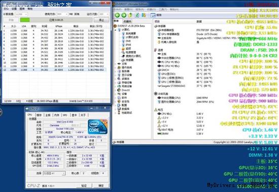Click the 网络设备 icon in EVEREST tree
The width and height of the screenshot is (279, 192).
click(x=119, y=86)
